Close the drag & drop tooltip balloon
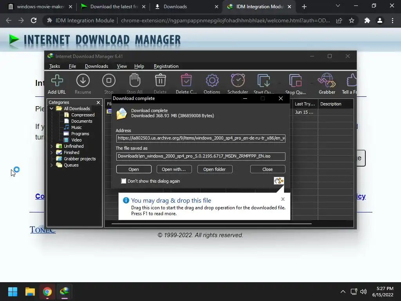Screen dimensions: 401x301 283,199
